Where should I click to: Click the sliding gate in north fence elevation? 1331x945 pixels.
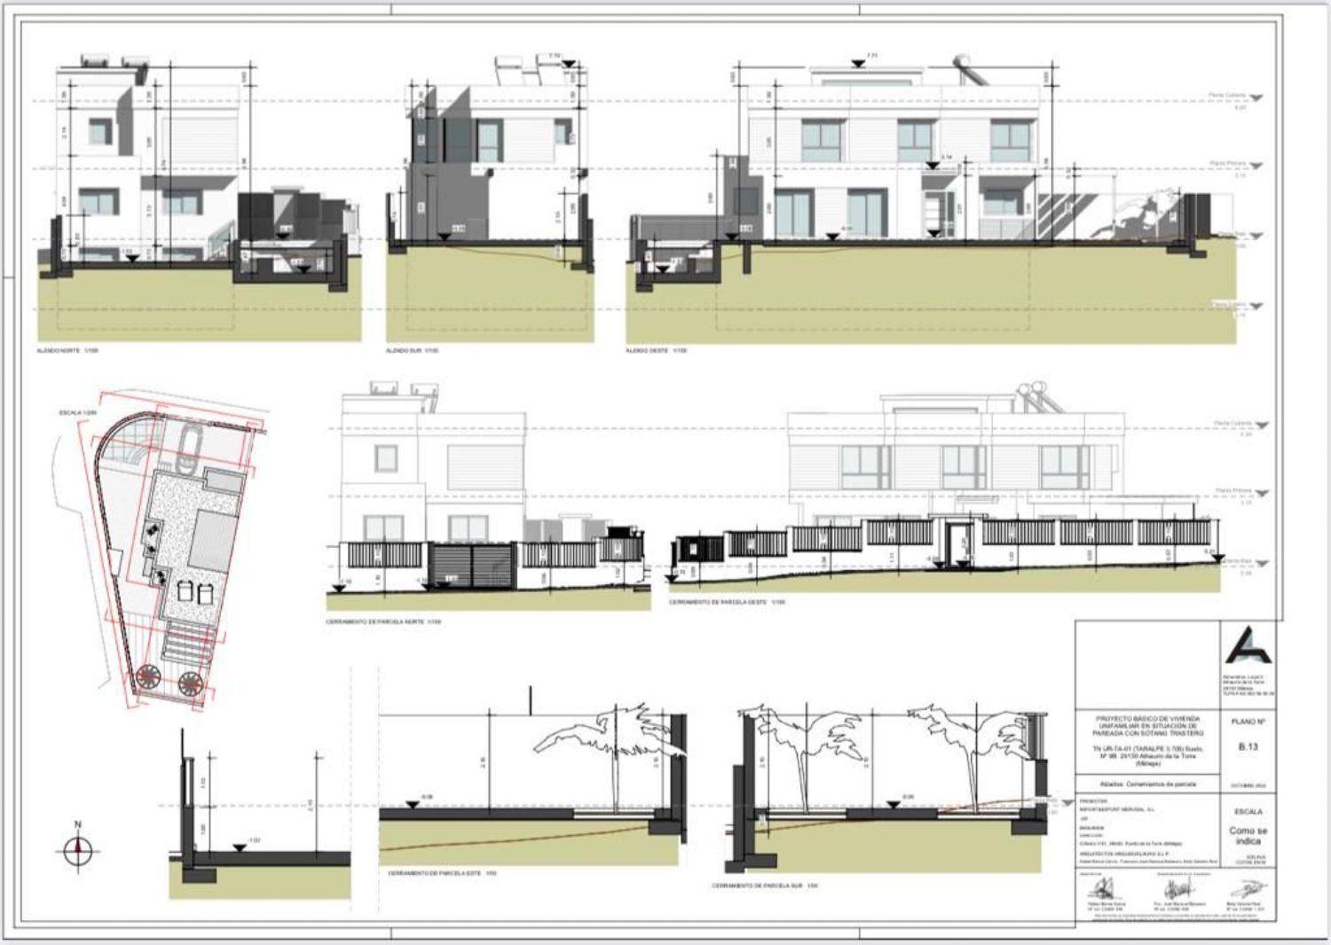[472, 566]
